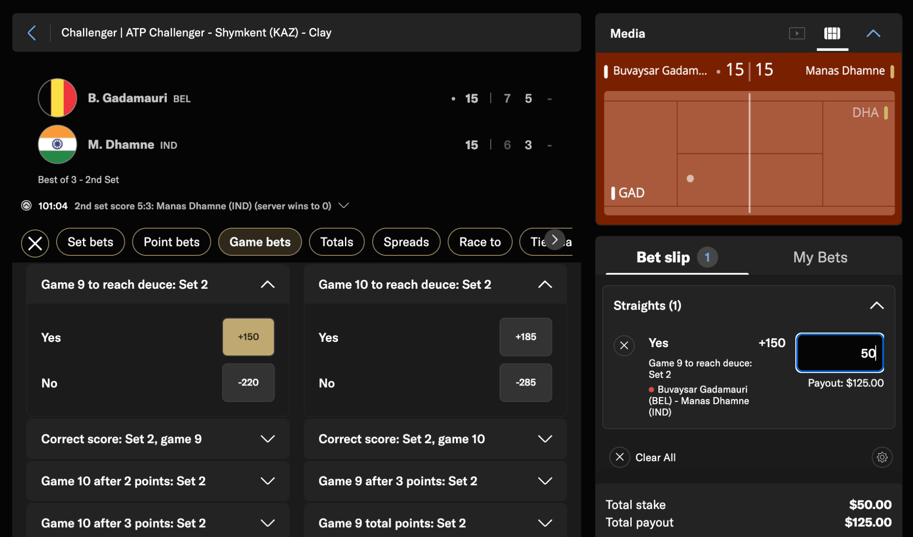This screenshot has height=537, width=913.
Task: Collapse Game 9 to reach deuce market
Action: pos(267,284)
